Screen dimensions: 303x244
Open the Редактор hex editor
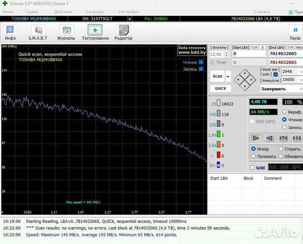(x=123, y=32)
